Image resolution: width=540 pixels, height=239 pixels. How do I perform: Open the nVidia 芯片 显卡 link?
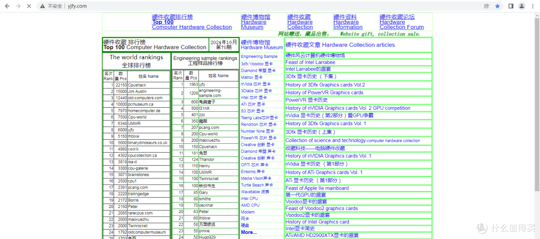tap(255, 84)
